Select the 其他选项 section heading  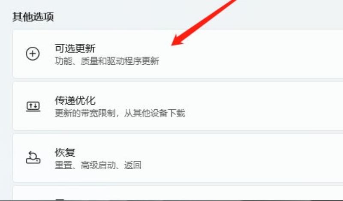pos(33,17)
